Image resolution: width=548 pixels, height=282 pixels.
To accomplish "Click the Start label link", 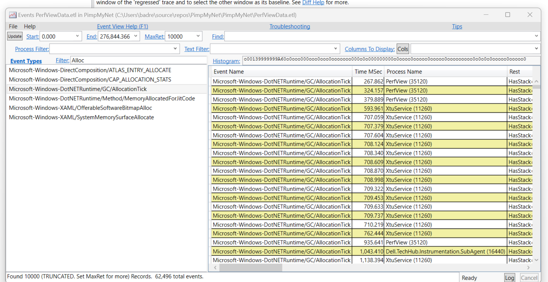I will point(33,36).
